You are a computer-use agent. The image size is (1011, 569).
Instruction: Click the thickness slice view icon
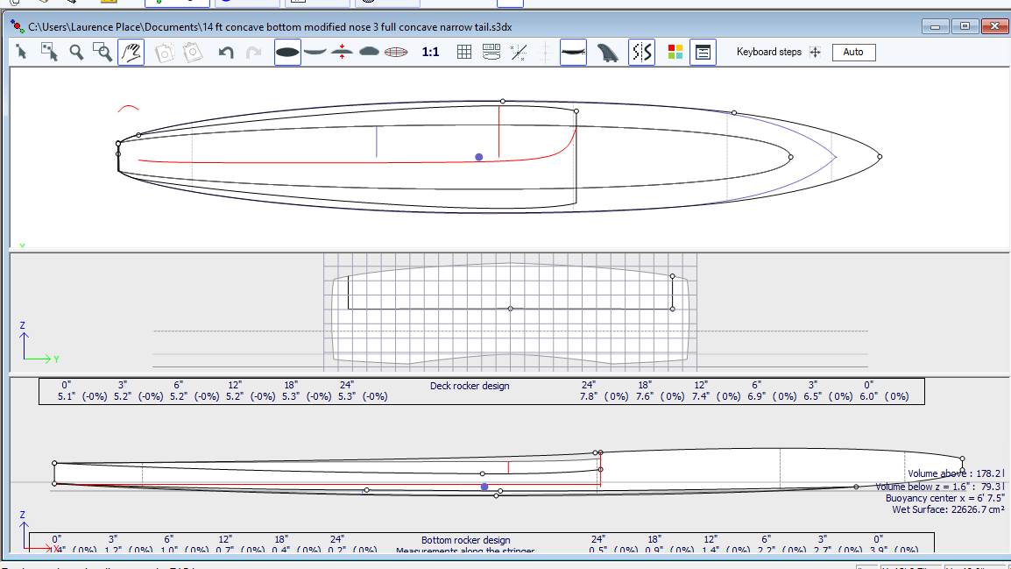click(343, 53)
